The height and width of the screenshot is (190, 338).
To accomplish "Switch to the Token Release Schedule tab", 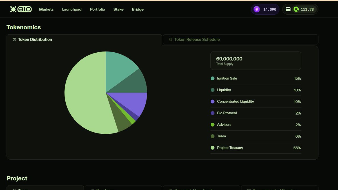I will [x=241, y=39].
